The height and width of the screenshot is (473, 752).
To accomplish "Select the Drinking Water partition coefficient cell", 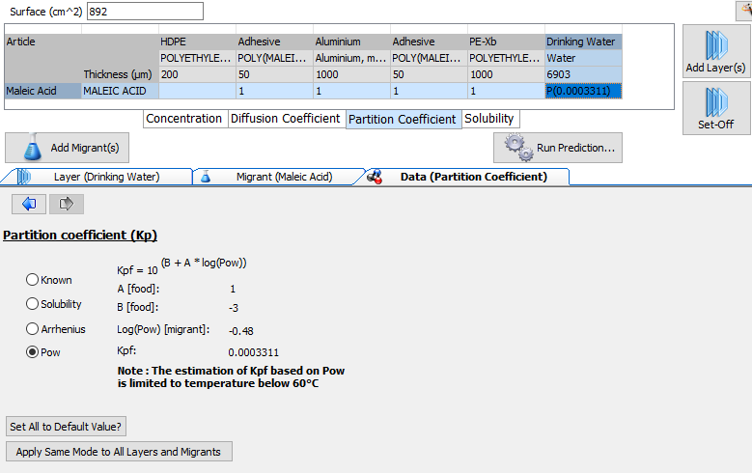I will pos(583,91).
